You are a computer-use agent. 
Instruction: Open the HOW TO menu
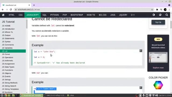click(x=91, y=15)
